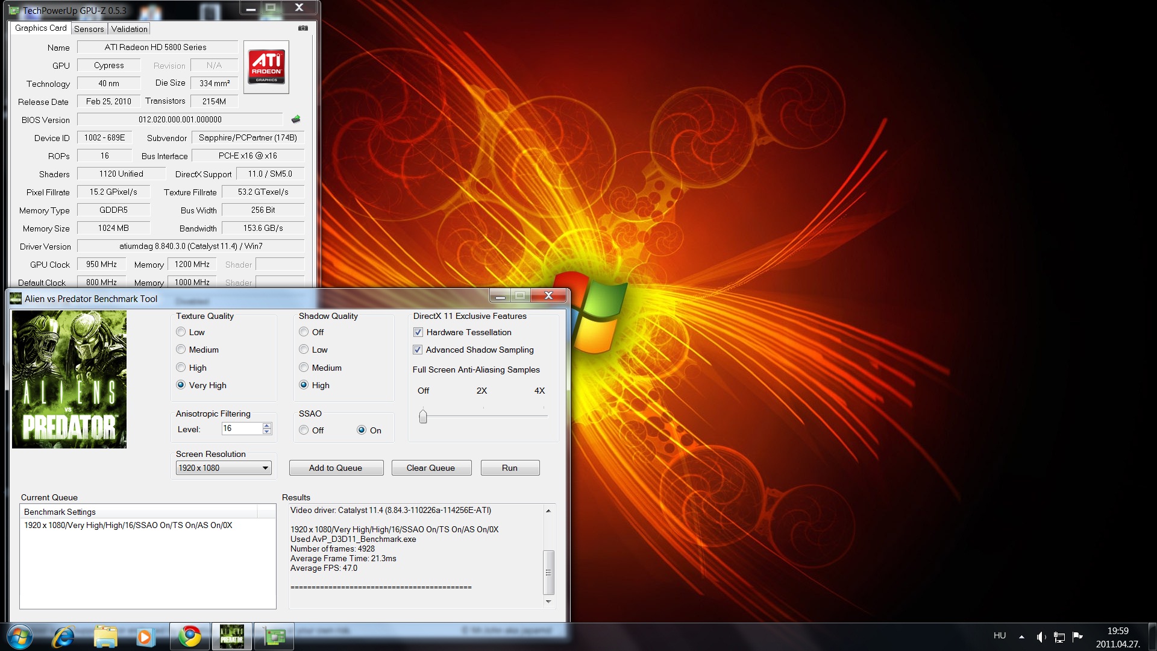
Task: Click the Bandwidth 153.6 GB/s value
Action: [263, 228]
